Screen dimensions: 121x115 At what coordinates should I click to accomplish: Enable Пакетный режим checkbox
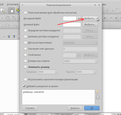(25, 13)
